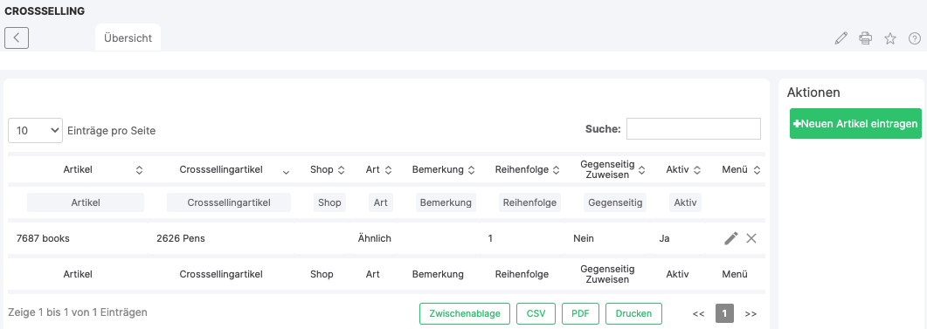927x329 pixels.
Task: Delete the 7687 books row entry
Action: pyautogui.click(x=751, y=238)
